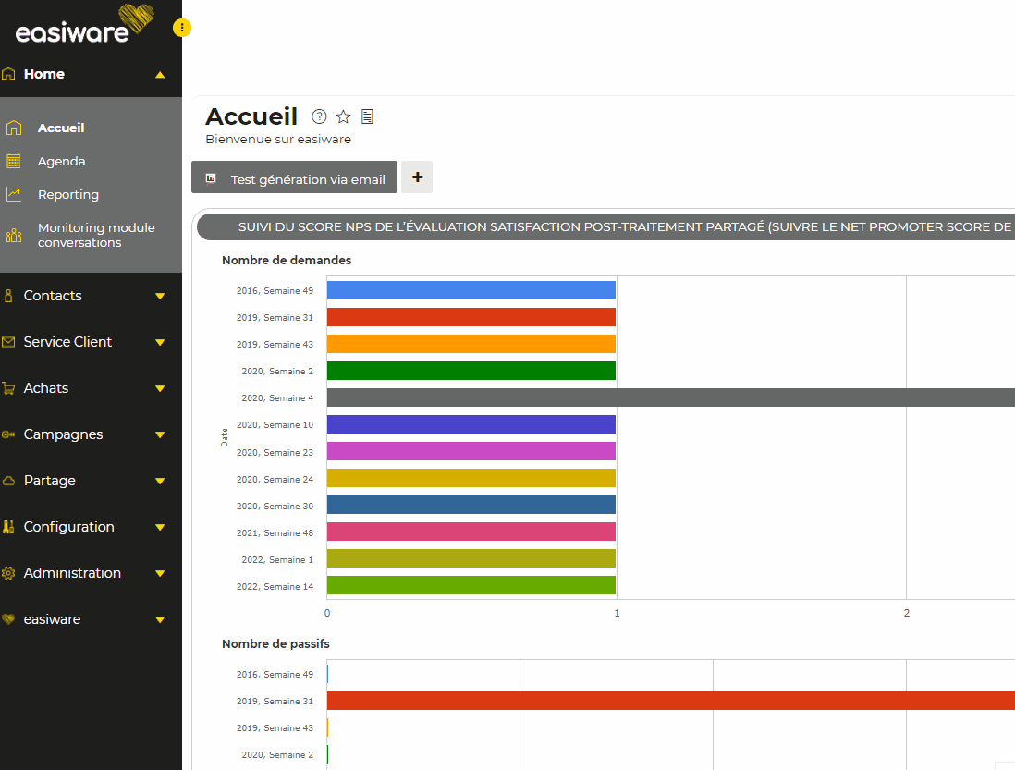Click the yellow three-dots sidebar toggle

coord(182,28)
